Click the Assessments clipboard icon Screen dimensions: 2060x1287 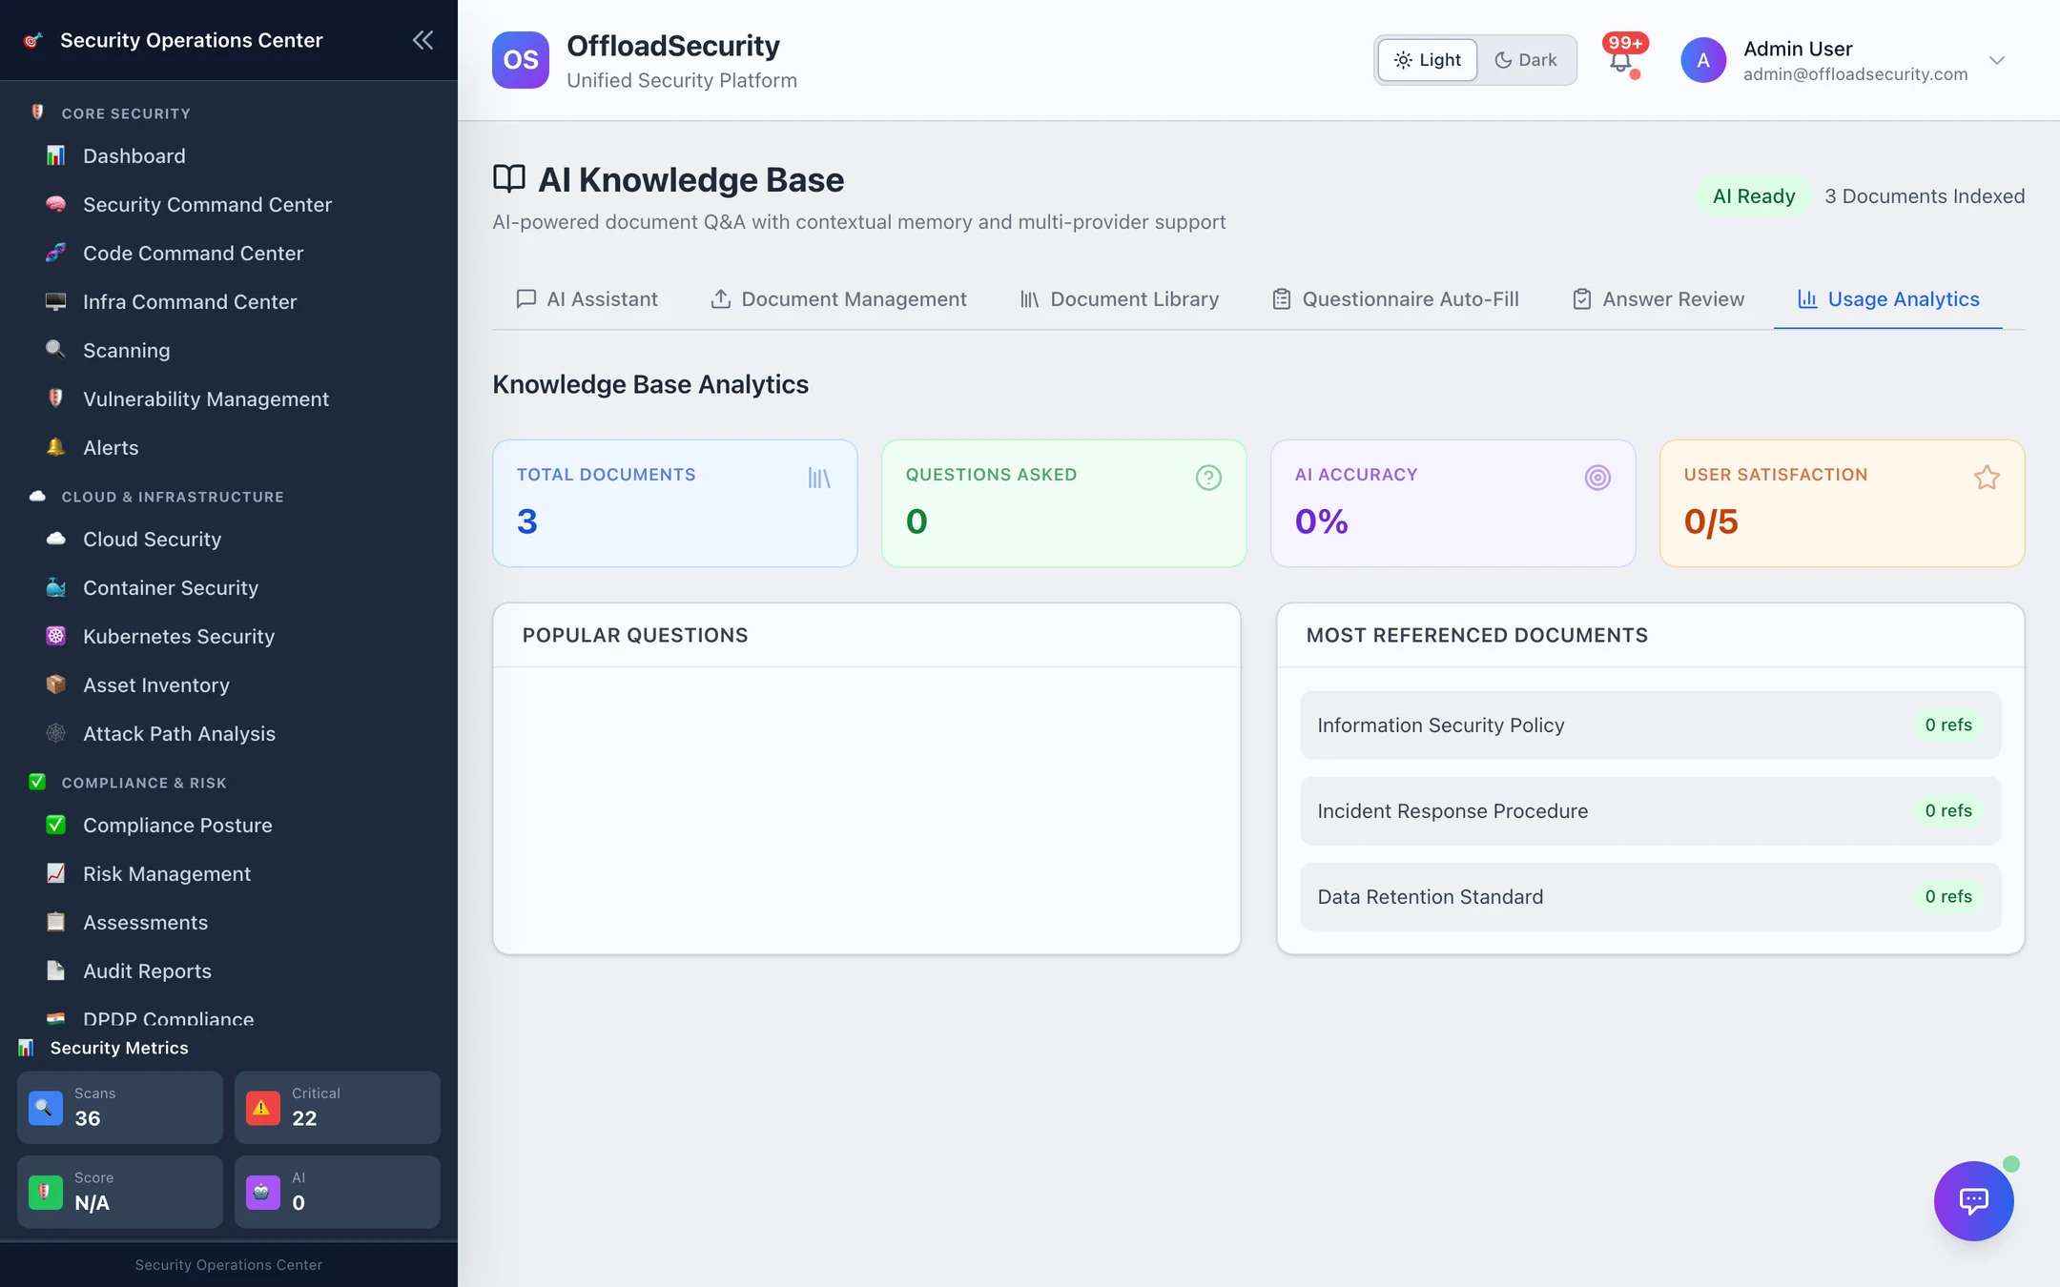click(56, 922)
